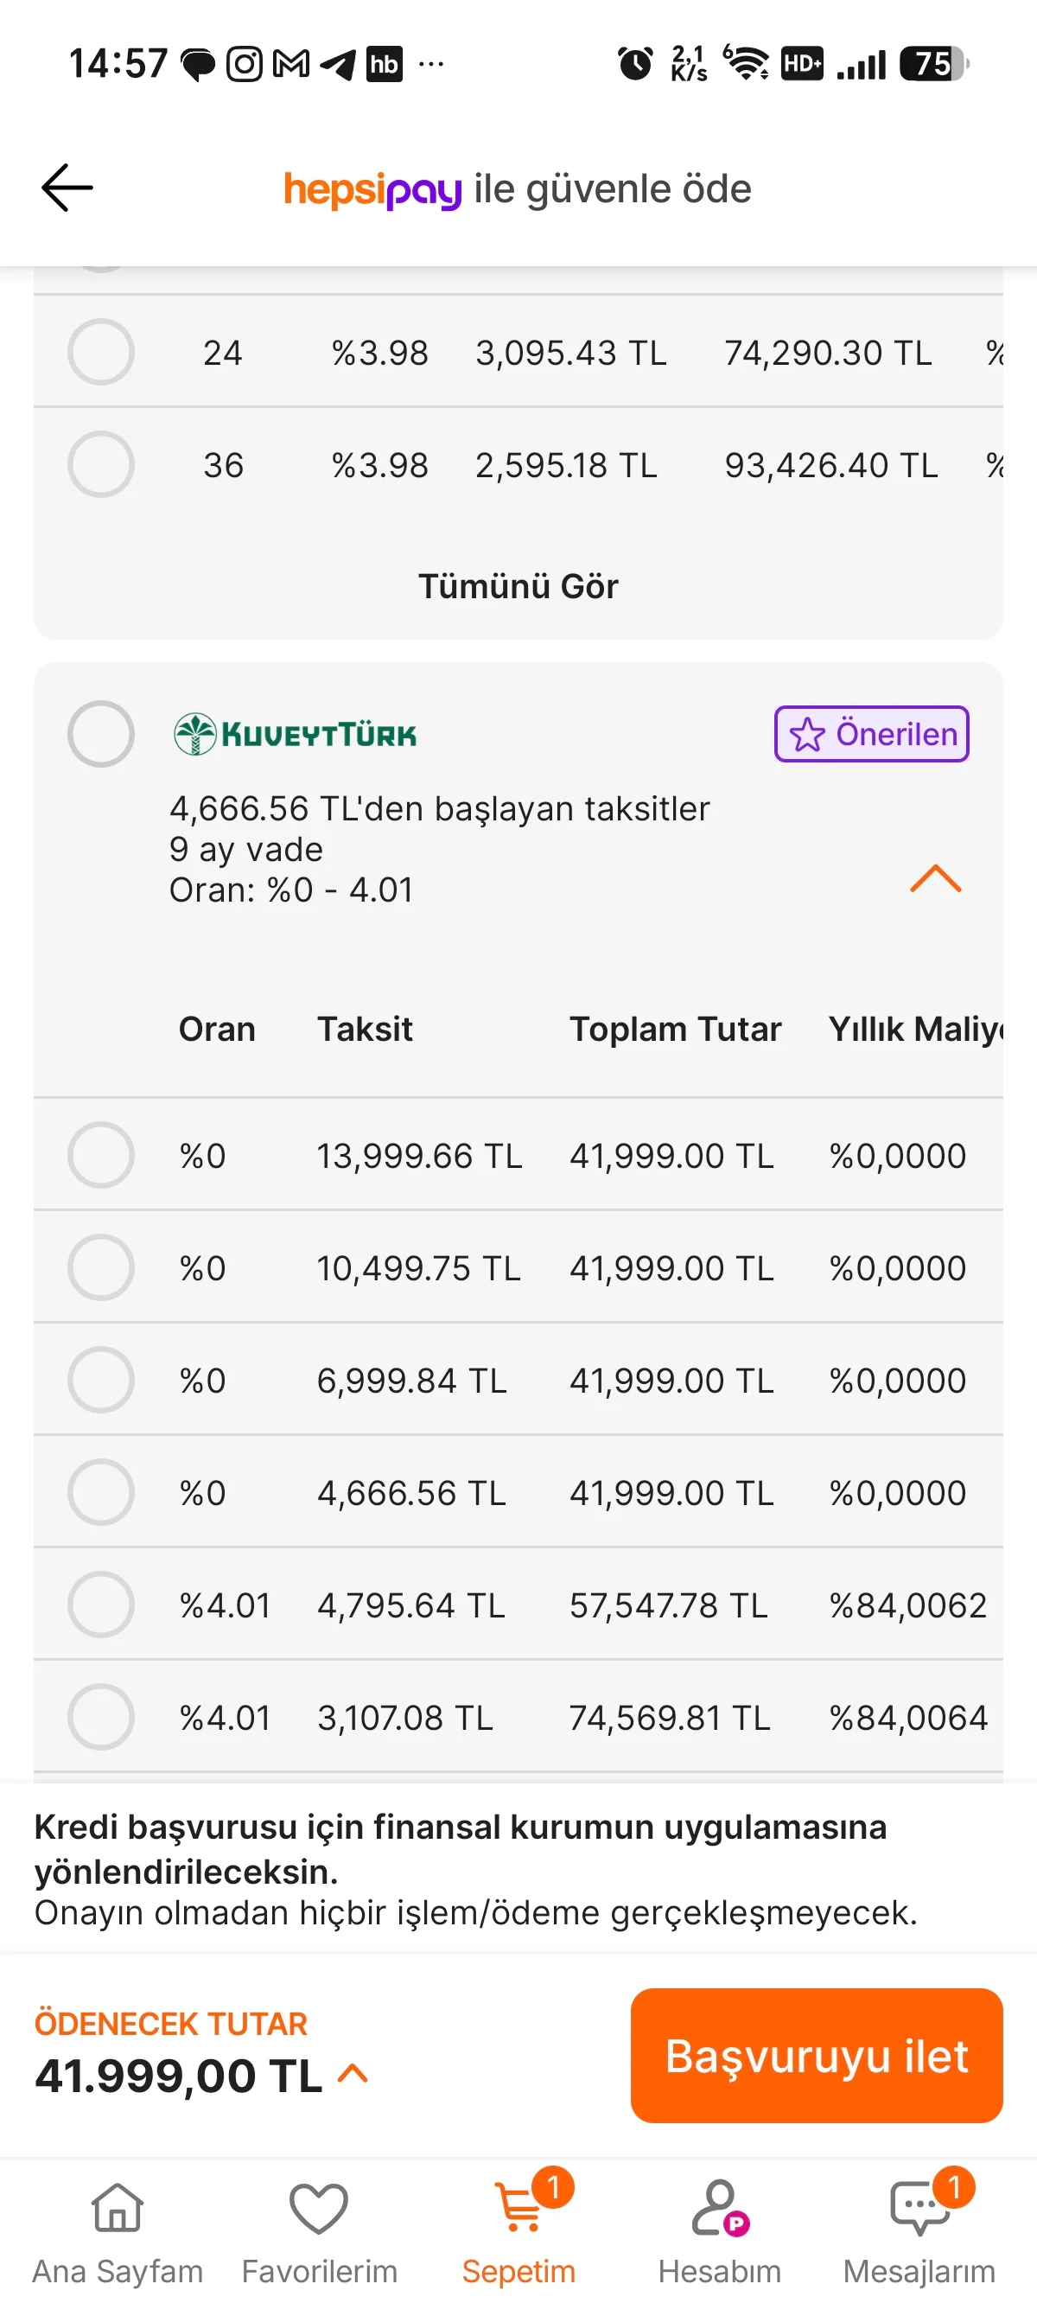Tap the back arrow icon
Image resolution: width=1037 pixels, height=2303 pixels.
click(67, 188)
